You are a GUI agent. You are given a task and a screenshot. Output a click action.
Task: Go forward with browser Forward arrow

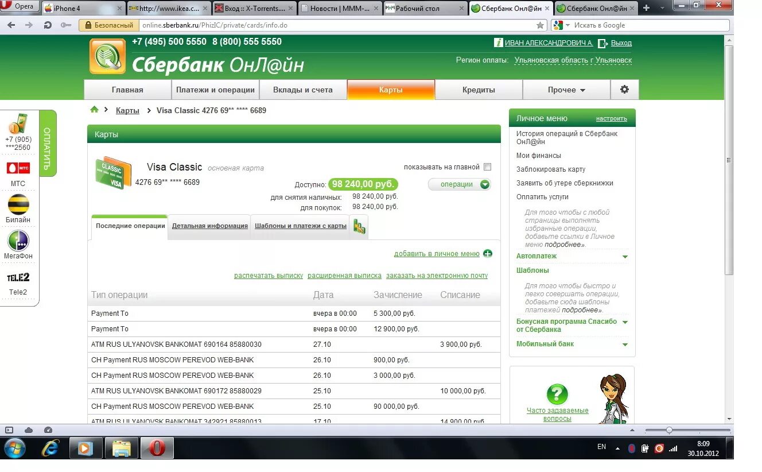[x=28, y=25]
